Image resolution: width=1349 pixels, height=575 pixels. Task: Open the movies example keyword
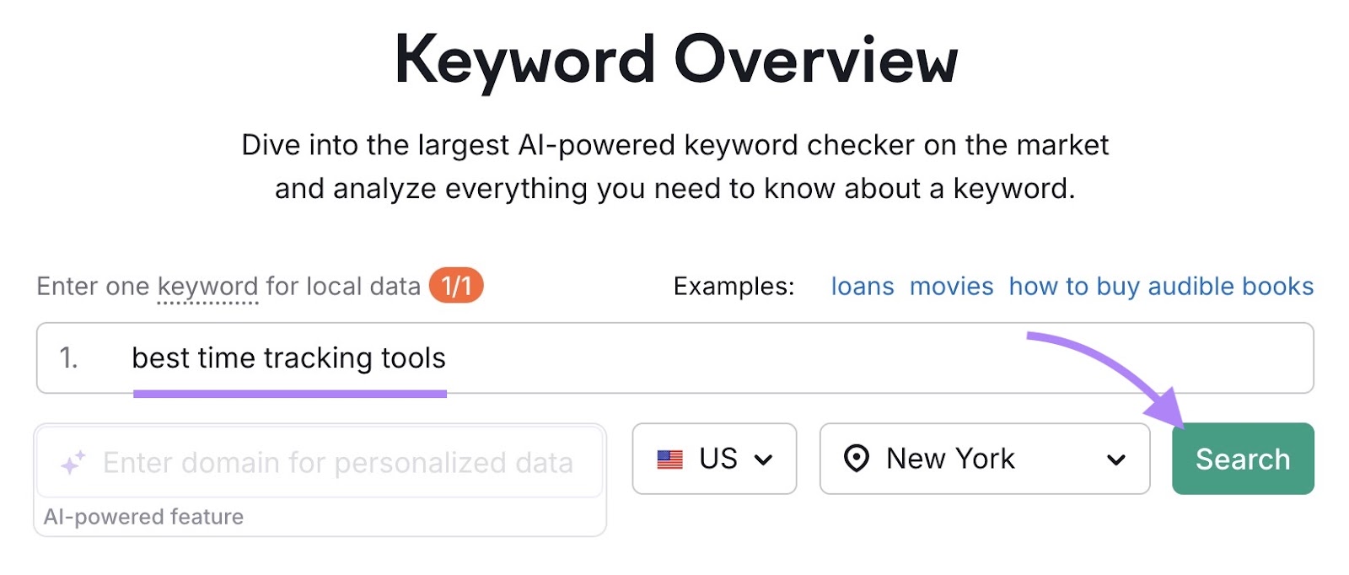(x=951, y=287)
